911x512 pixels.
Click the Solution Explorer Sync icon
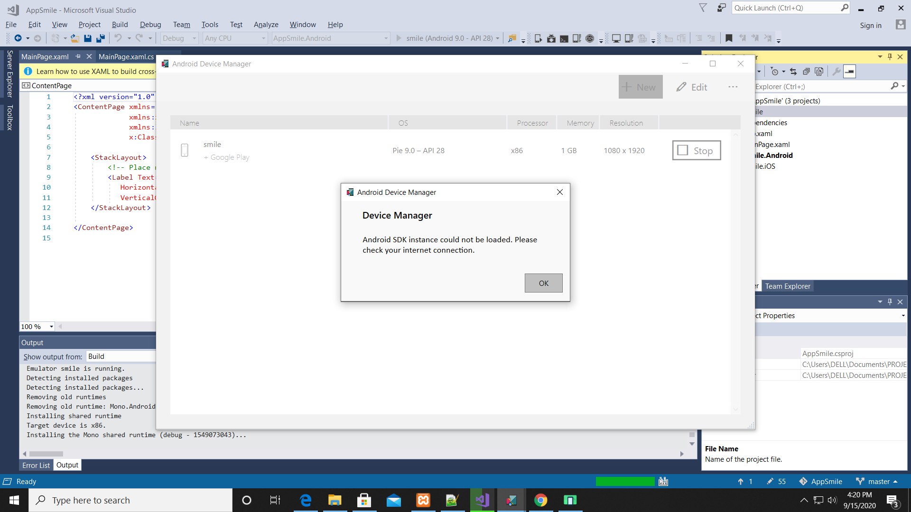[793, 72]
